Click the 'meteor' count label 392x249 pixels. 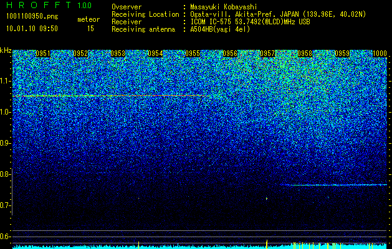pyautogui.click(x=88, y=19)
